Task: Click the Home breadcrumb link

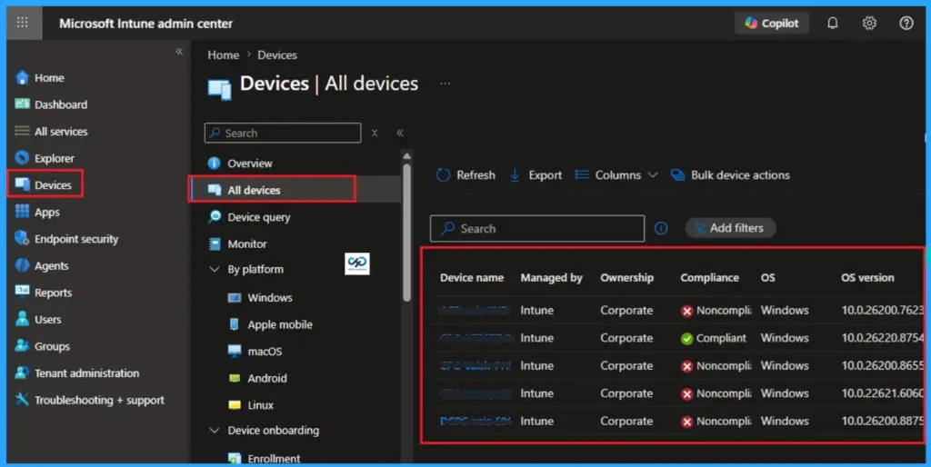Action: coord(224,55)
